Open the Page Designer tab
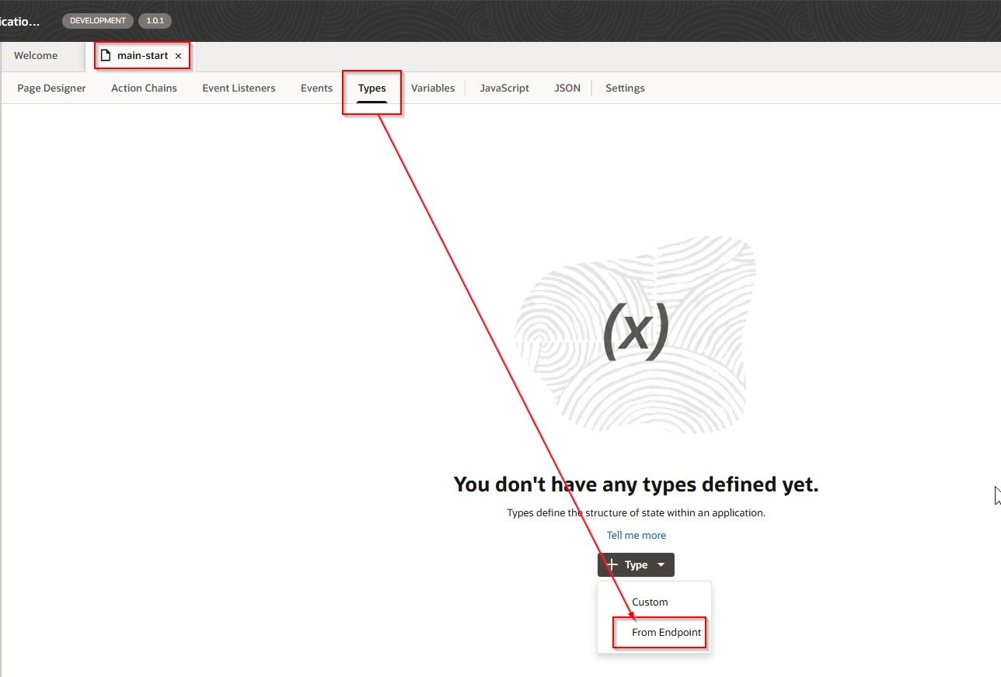Viewport: 1001px width, 677px height. click(51, 88)
